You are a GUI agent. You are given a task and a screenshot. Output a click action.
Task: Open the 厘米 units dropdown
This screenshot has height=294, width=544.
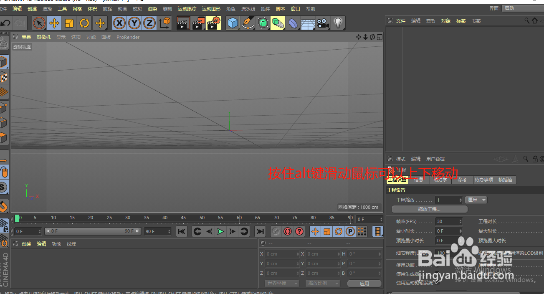(476, 200)
